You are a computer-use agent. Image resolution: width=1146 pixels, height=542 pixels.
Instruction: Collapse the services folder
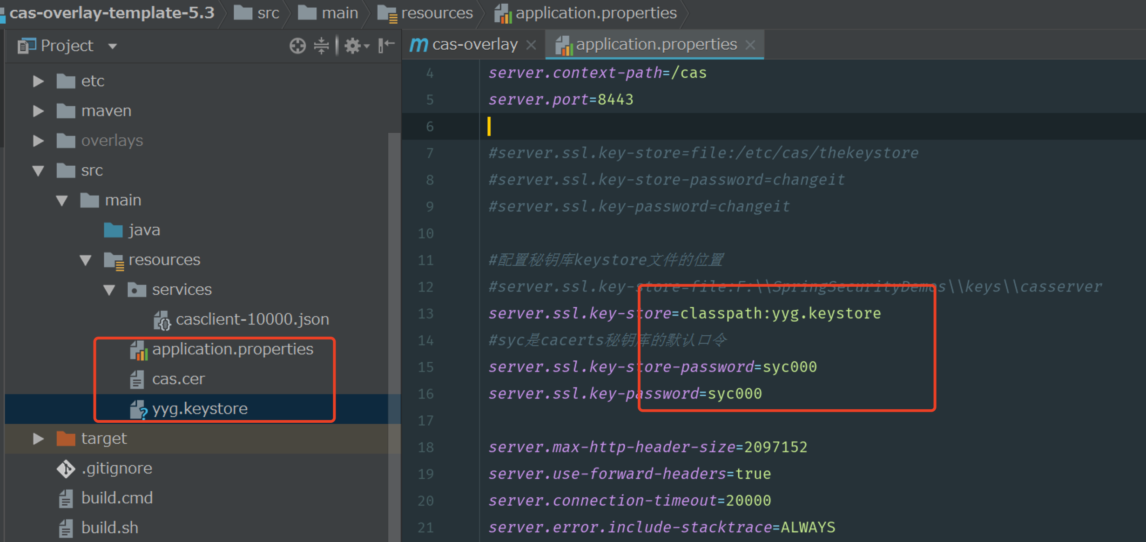pos(109,289)
